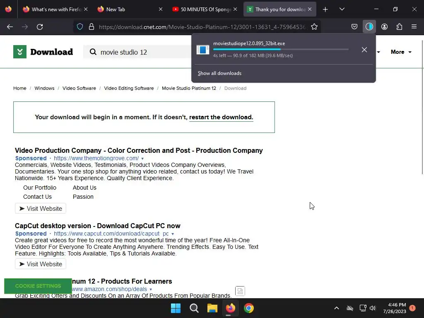
Task: Open Video Production Company ad headline
Action: pyautogui.click(x=139, y=150)
